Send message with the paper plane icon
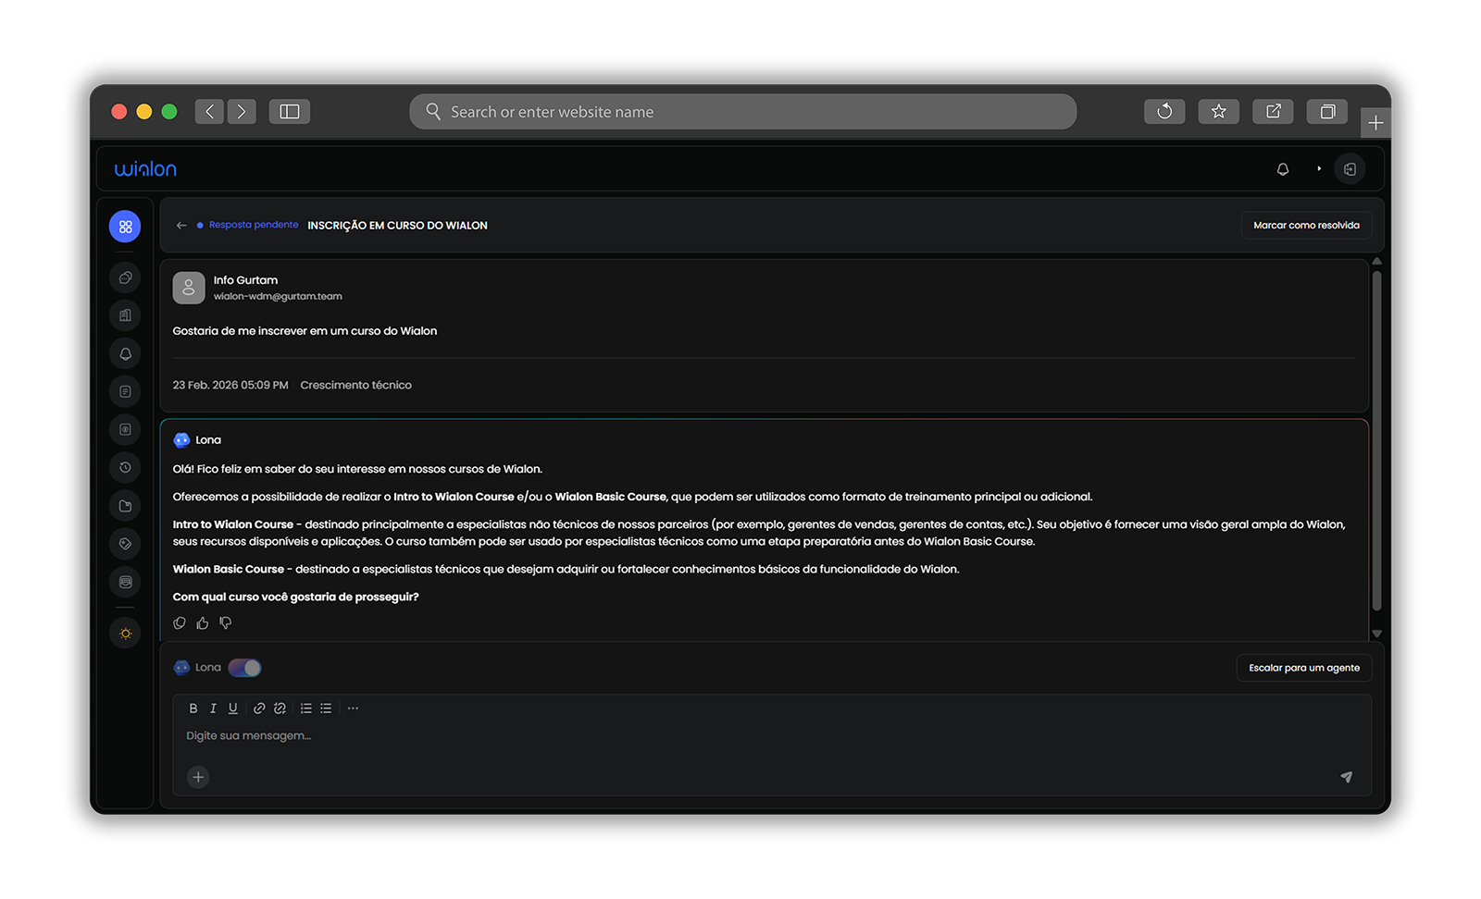The height and width of the screenshot is (899, 1481). [1346, 777]
